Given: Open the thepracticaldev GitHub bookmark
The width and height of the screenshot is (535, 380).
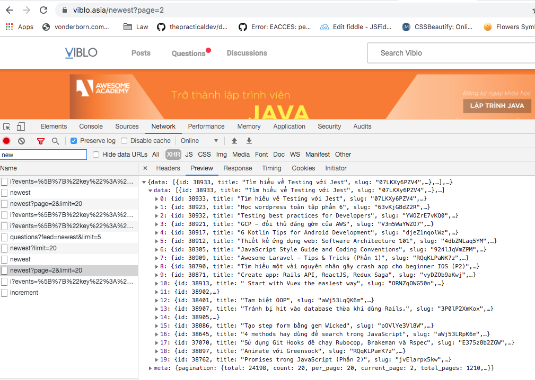Looking at the screenshot, I should pyautogui.click(x=192, y=27).
